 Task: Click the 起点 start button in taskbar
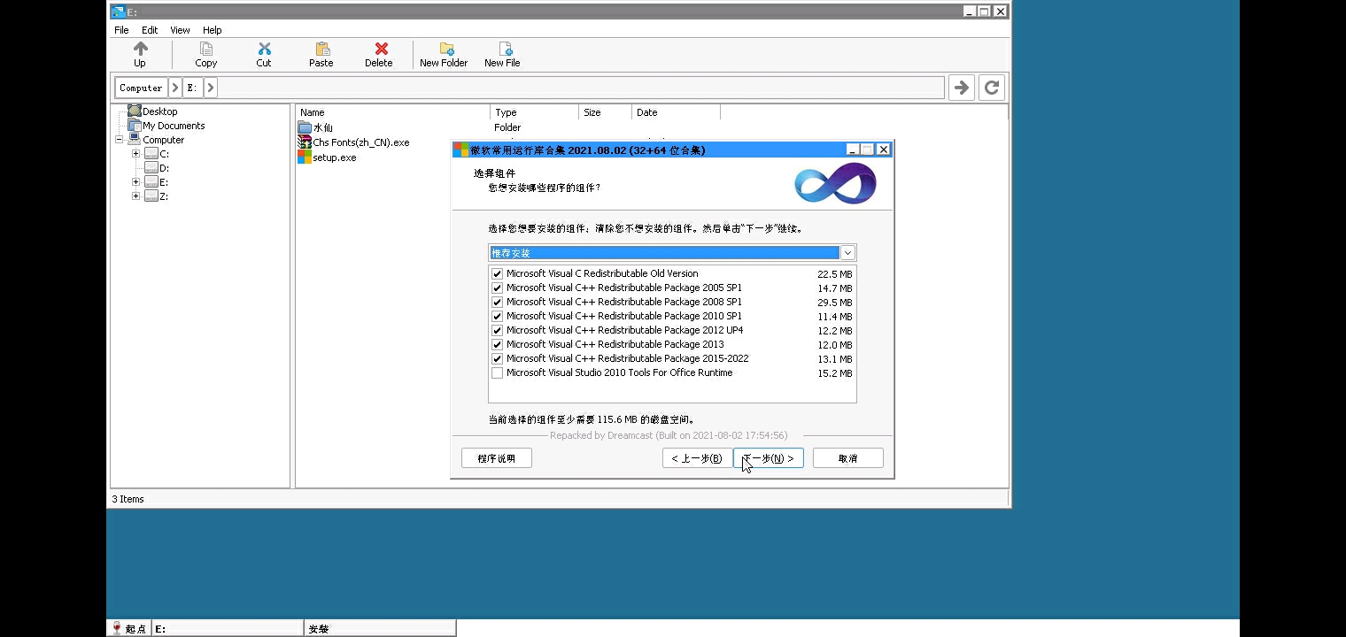point(129,628)
